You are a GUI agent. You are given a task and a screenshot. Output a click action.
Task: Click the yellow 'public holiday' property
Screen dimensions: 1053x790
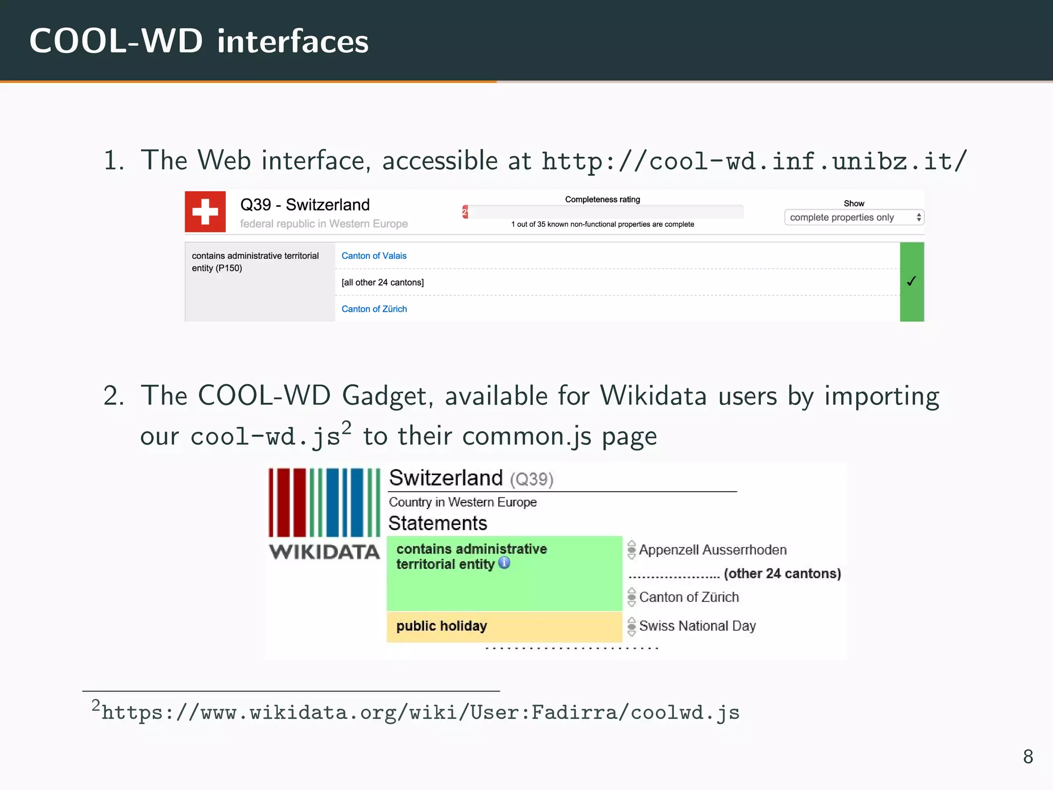(504, 626)
